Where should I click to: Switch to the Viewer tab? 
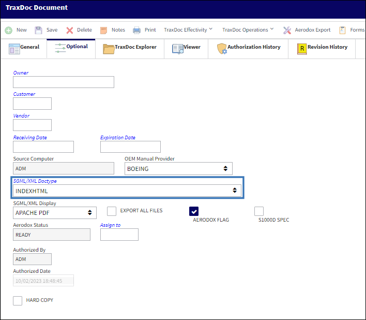click(186, 49)
